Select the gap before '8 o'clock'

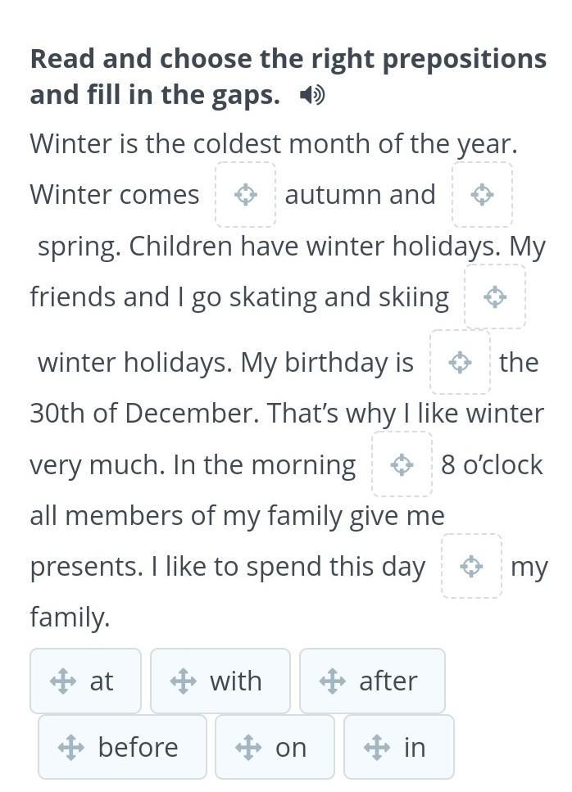point(402,464)
